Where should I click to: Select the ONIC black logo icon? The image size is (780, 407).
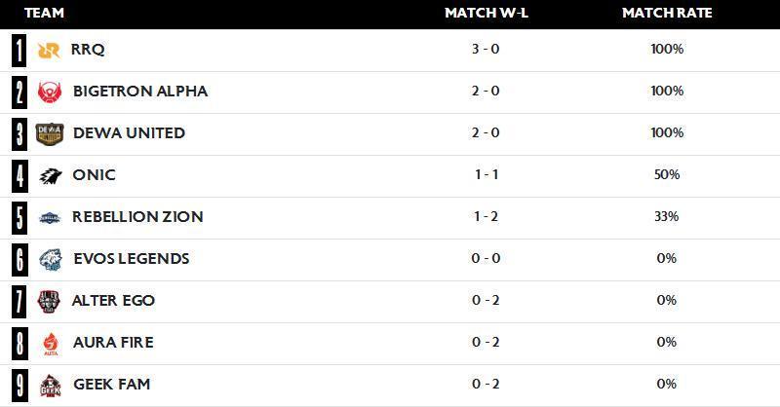pyautogui.click(x=51, y=176)
